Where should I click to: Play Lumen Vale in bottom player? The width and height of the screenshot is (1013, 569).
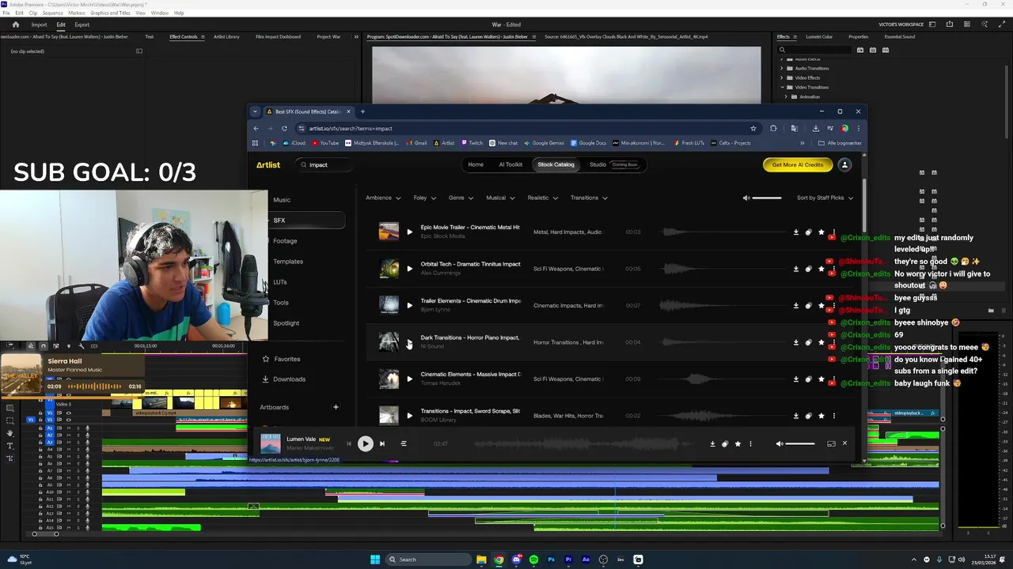pyautogui.click(x=365, y=443)
